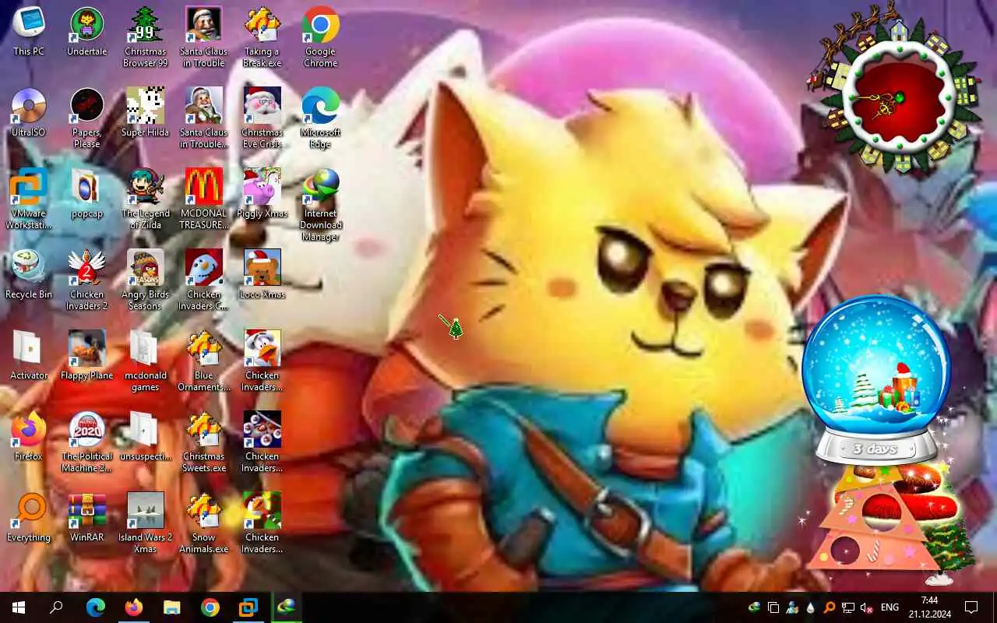Viewport: 997px width, 623px height.
Task: Open the notification center icon
Action: pos(971,607)
